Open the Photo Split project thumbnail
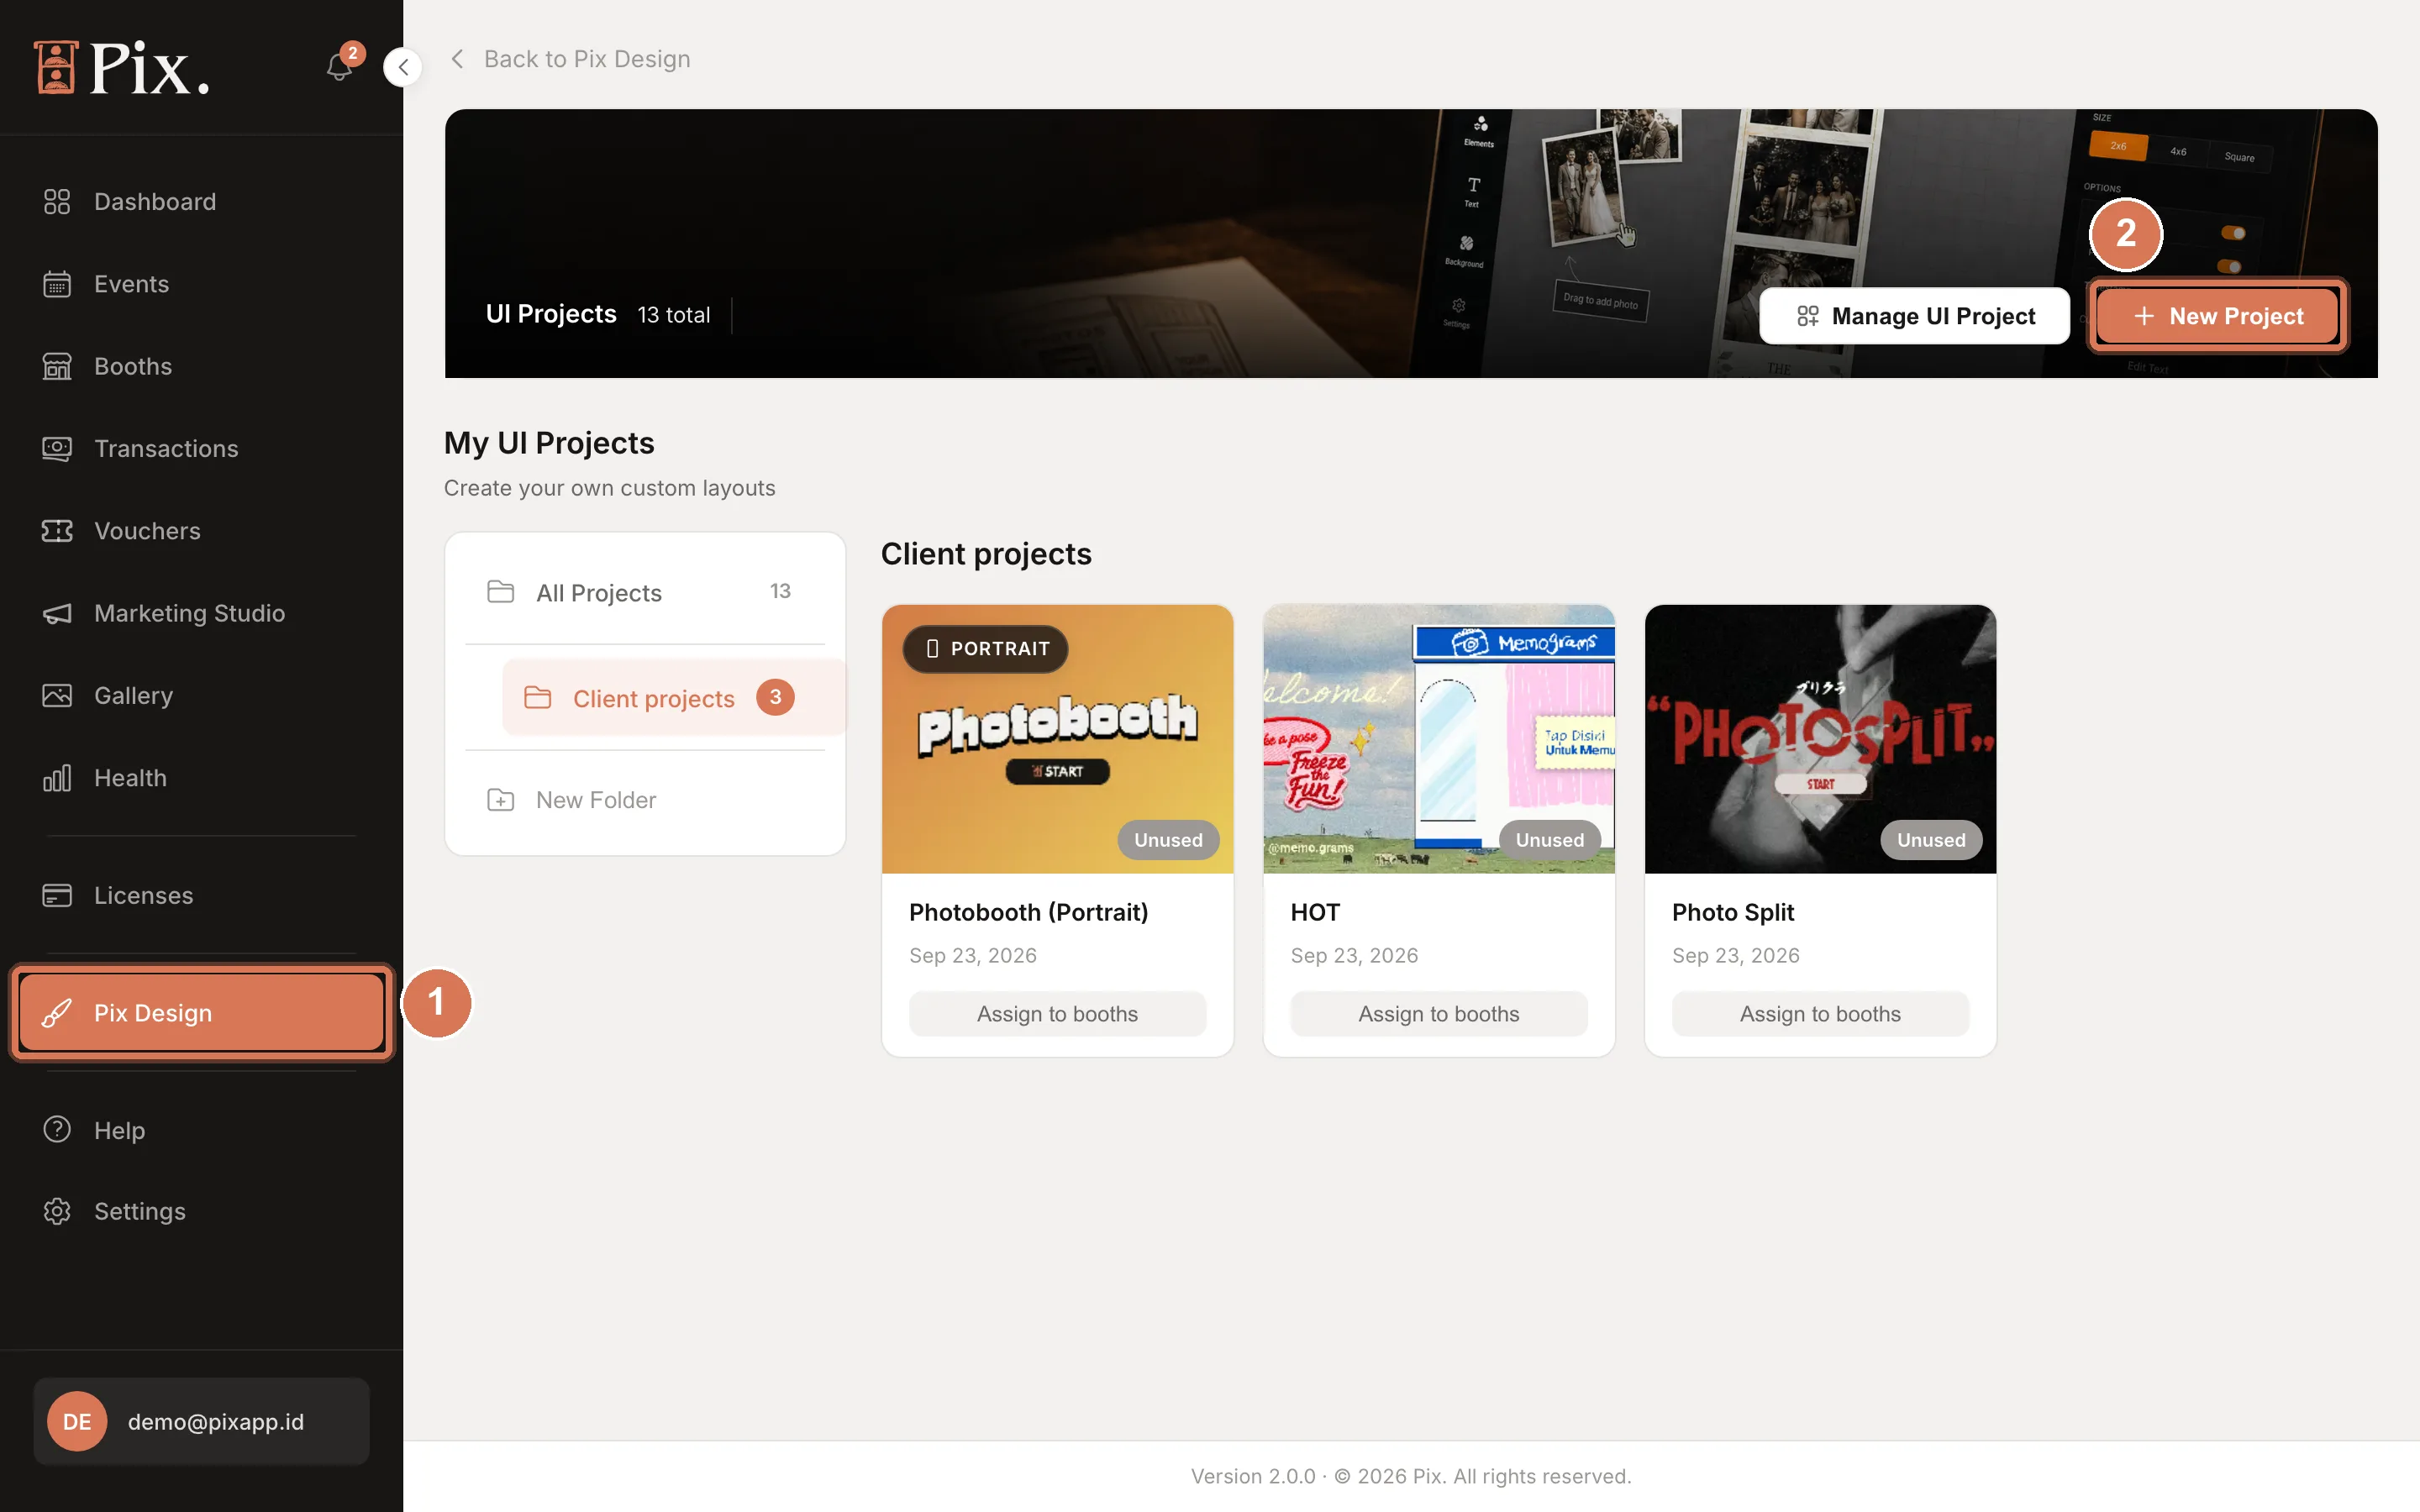This screenshot has width=2420, height=1512. tap(1820, 738)
